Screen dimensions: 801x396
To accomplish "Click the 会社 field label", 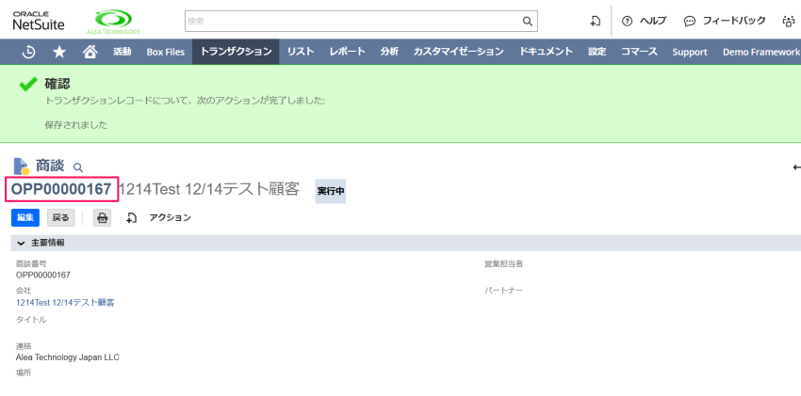I will (24, 290).
